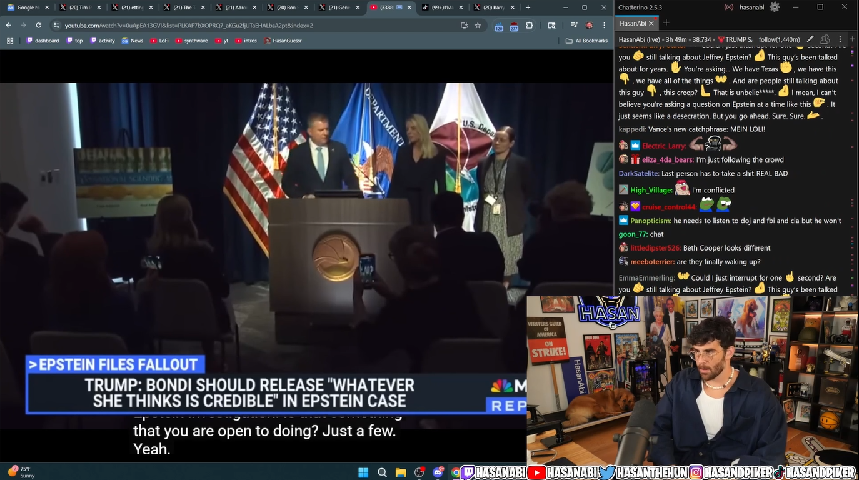Open moderation mode sword icon
859x480 pixels.
811,39
